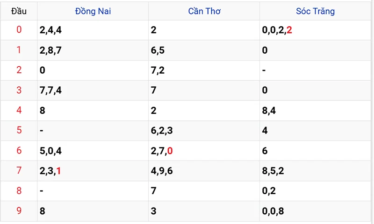Select the Cần Thơ cell showing 2,7,0
374x224 pixels.
(x=162, y=151)
